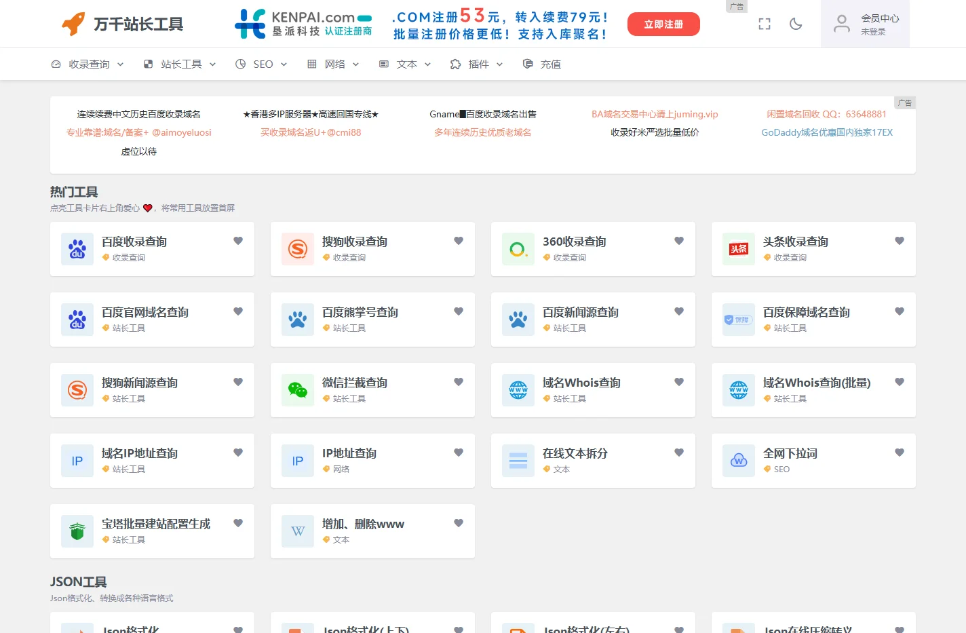Favorite 域名Whois查询 with its heart
Image resolution: width=966 pixels, height=633 pixels.
click(679, 382)
